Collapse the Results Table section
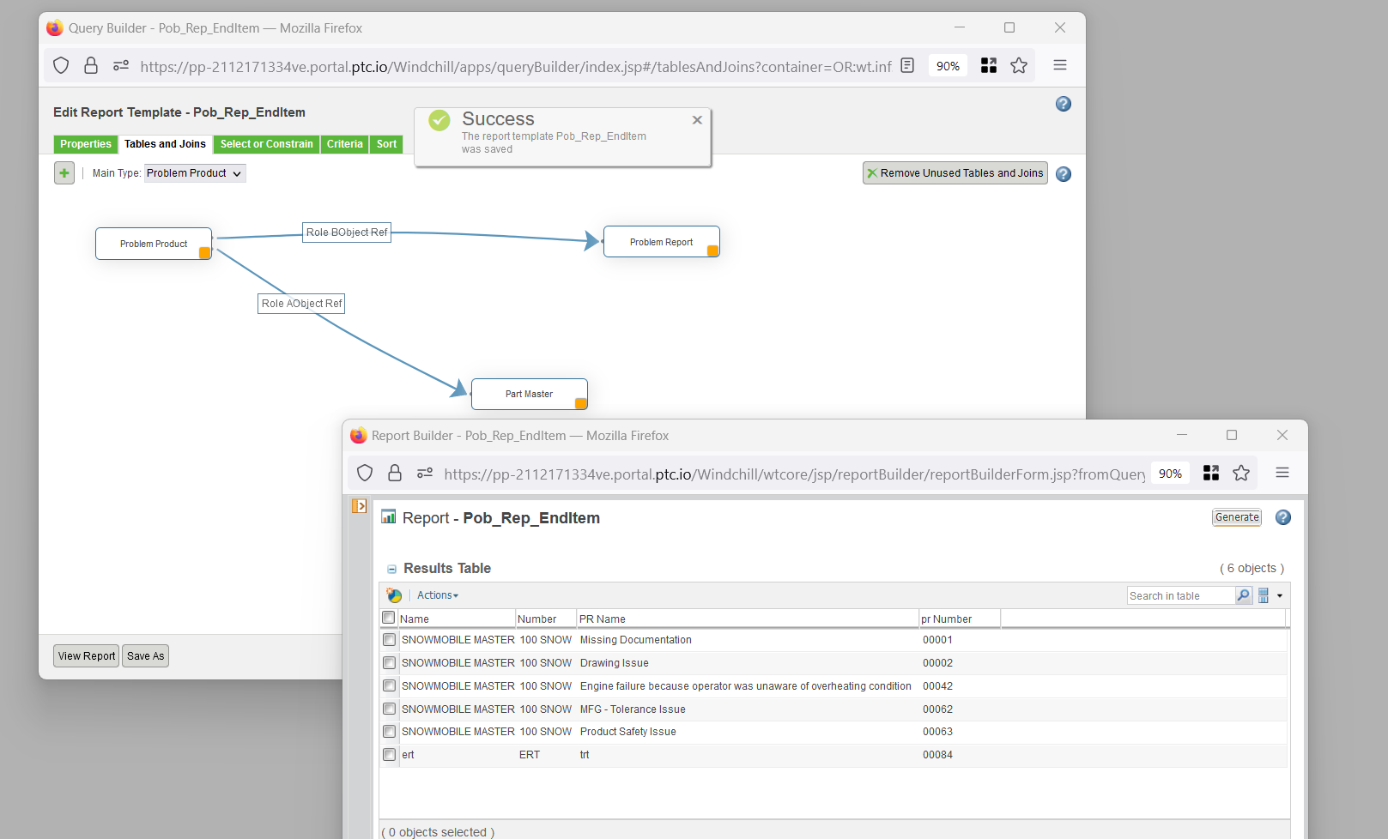 click(x=391, y=568)
